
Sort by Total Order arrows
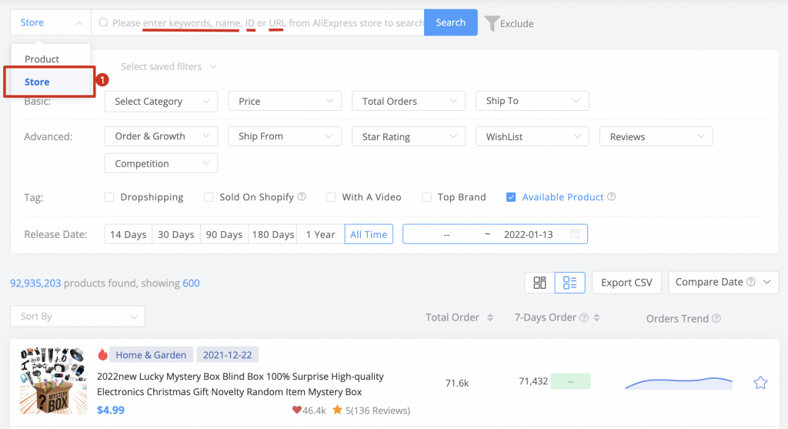pos(490,317)
